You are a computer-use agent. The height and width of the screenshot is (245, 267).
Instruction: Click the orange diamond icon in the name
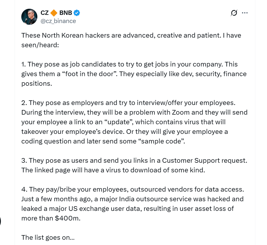tap(53, 13)
